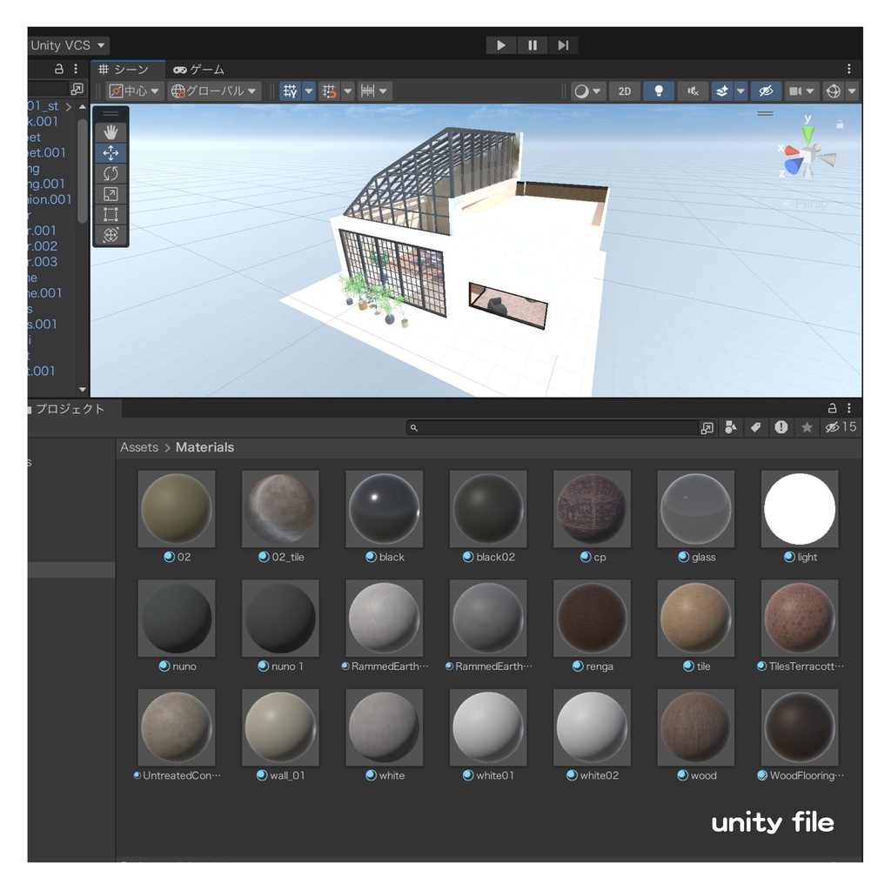
Task: Open the グローバル orientation dropdown
Action: pyautogui.click(x=214, y=90)
